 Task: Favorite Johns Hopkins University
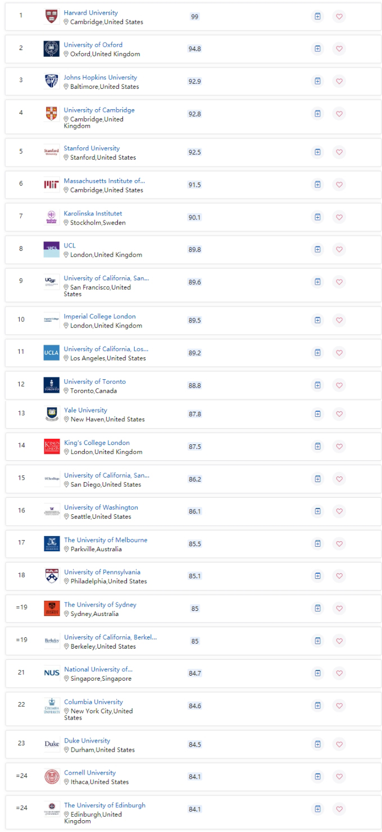tap(339, 82)
